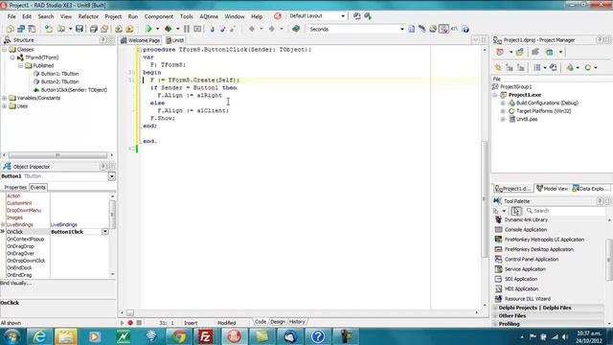Expand Build Configurations (Debug) node
The height and width of the screenshot is (345, 613).
tap(503, 103)
